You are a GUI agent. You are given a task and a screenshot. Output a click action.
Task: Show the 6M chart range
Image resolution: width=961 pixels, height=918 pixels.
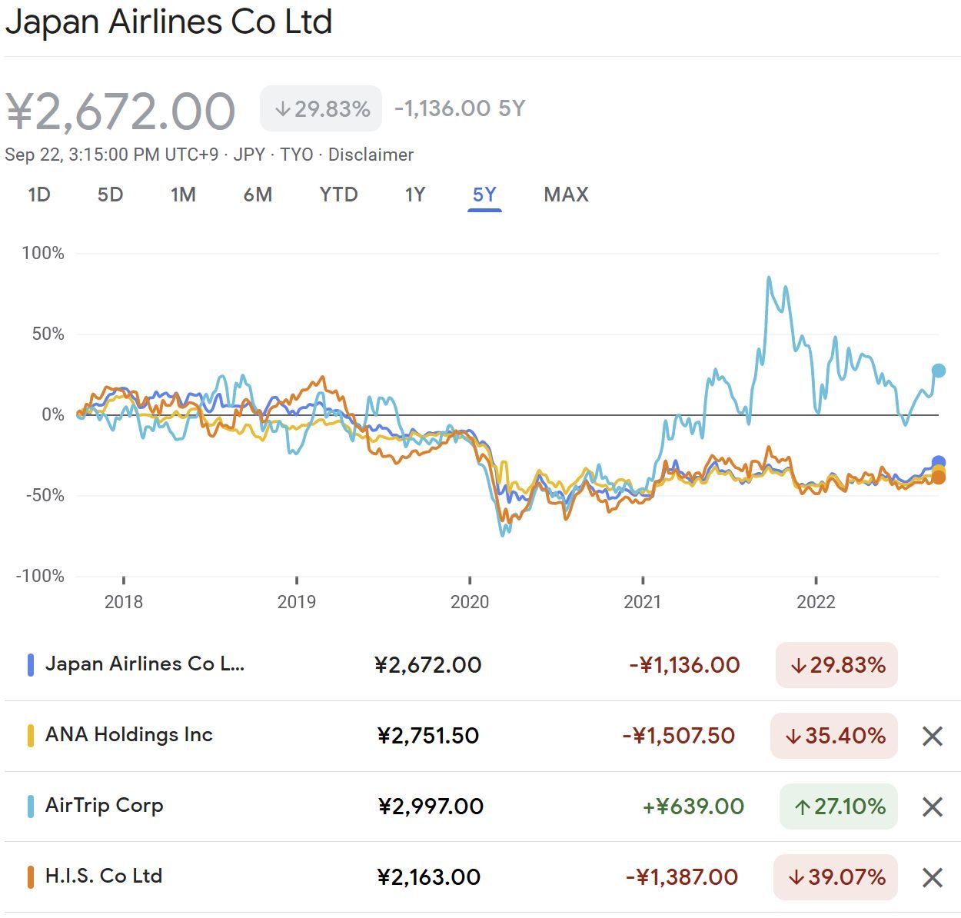point(258,195)
